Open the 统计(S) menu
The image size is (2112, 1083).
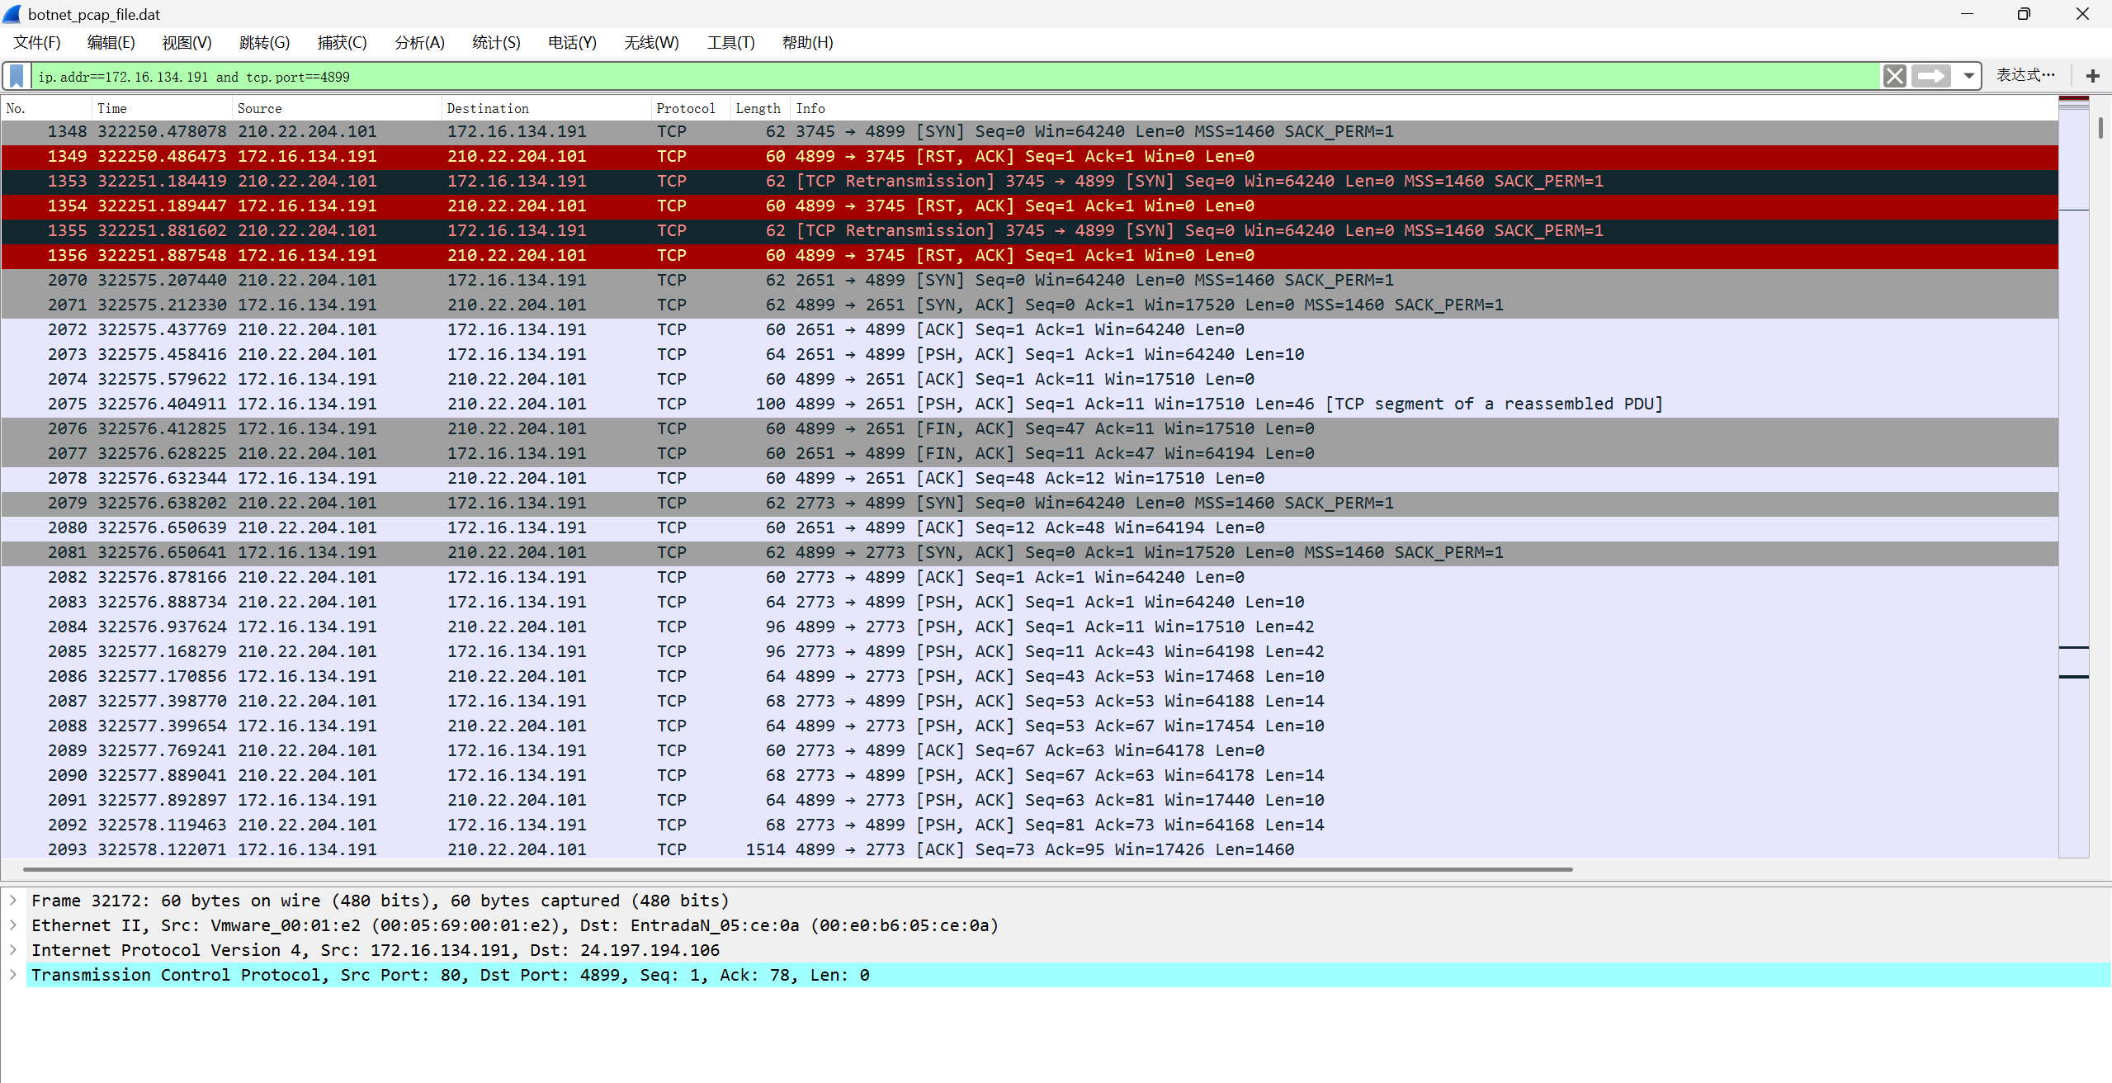[496, 42]
